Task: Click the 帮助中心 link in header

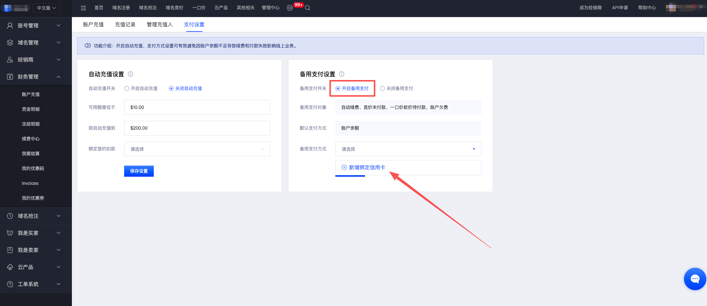Action: [x=647, y=8]
